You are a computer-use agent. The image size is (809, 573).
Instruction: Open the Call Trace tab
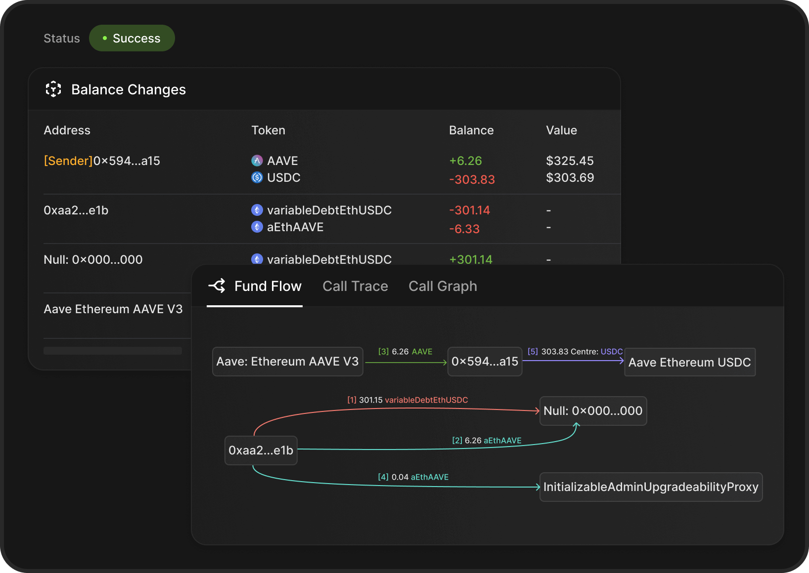(x=355, y=286)
